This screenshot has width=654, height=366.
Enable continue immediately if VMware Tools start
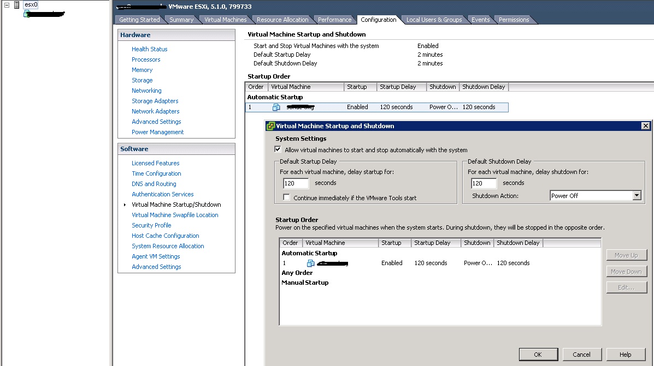pyautogui.click(x=286, y=197)
